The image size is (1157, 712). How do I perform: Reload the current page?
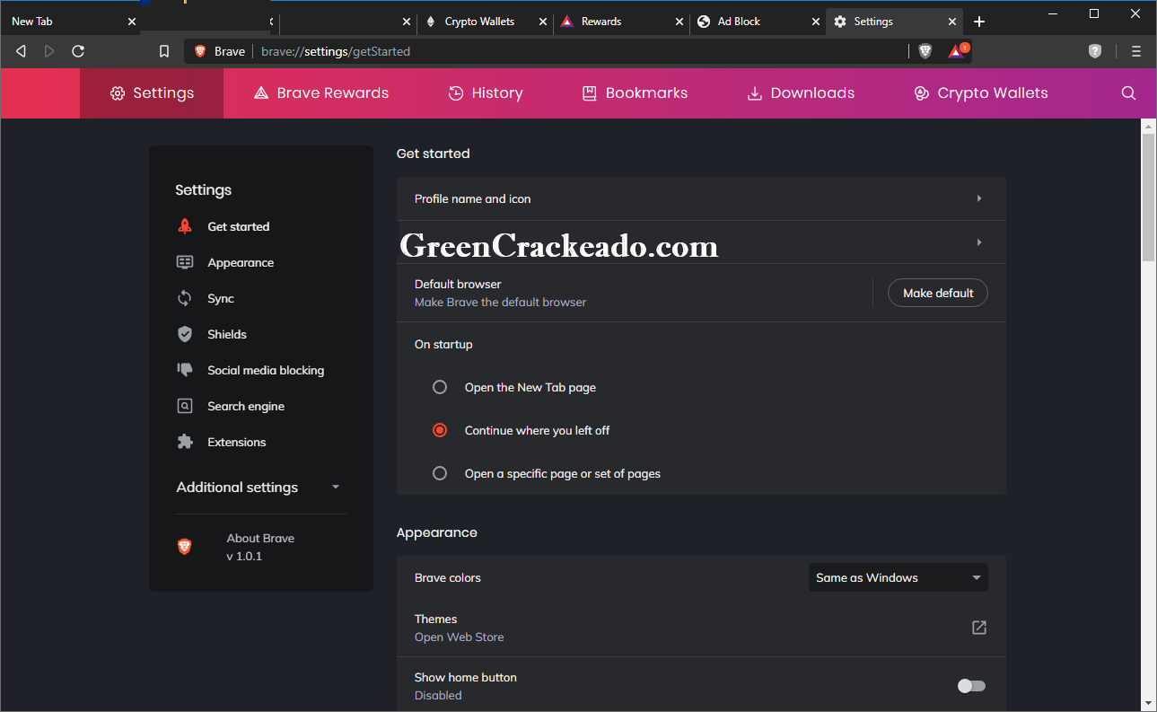point(78,51)
